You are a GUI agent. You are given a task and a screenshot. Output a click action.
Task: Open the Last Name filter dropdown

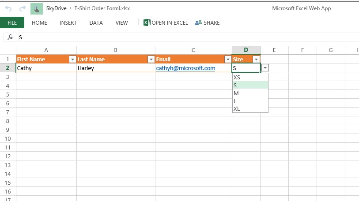[151, 60]
